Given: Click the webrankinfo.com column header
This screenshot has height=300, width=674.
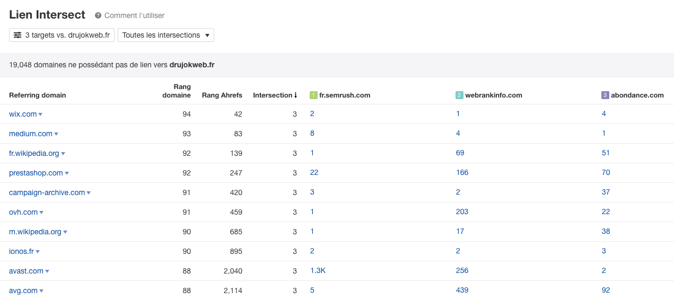Looking at the screenshot, I should pyautogui.click(x=494, y=95).
